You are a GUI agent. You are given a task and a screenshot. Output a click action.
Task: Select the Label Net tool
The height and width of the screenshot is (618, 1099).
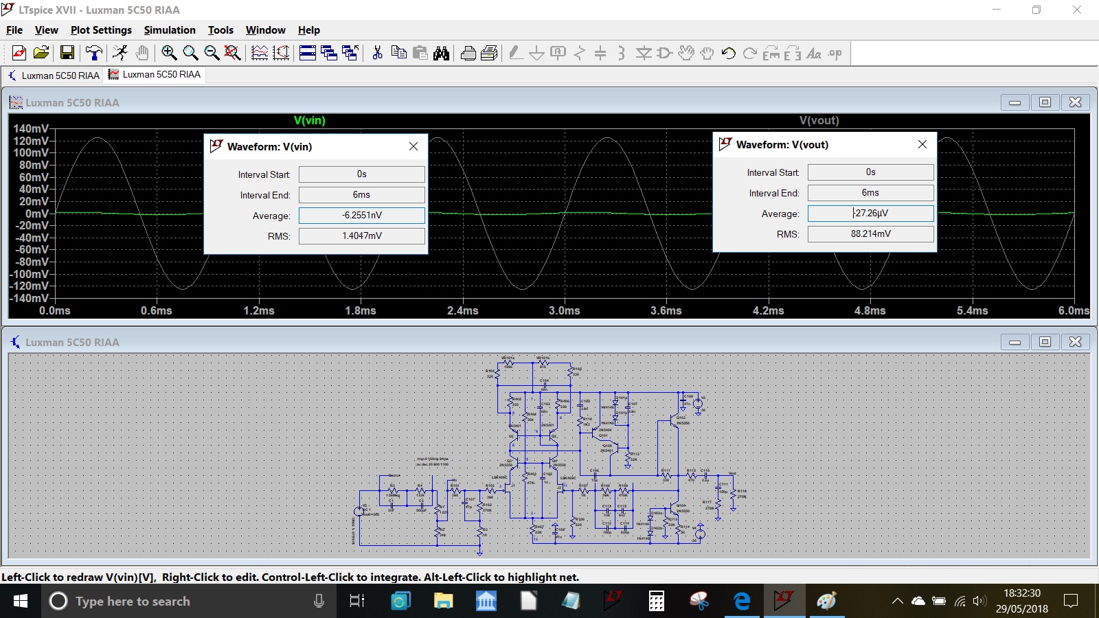pos(558,53)
